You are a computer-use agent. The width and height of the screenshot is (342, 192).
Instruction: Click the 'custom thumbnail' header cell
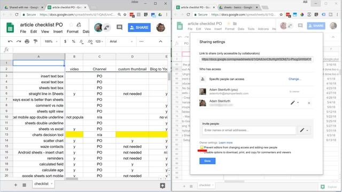[132, 69]
